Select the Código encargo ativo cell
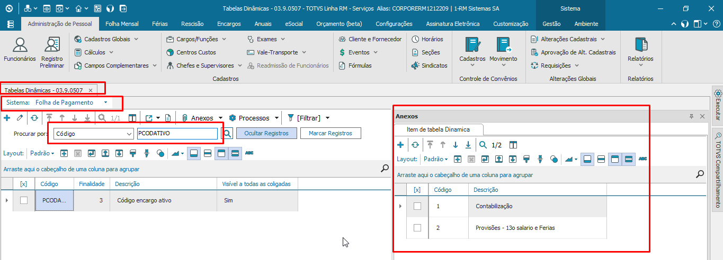Viewport: 723px width, 260px height. (x=163, y=201)
